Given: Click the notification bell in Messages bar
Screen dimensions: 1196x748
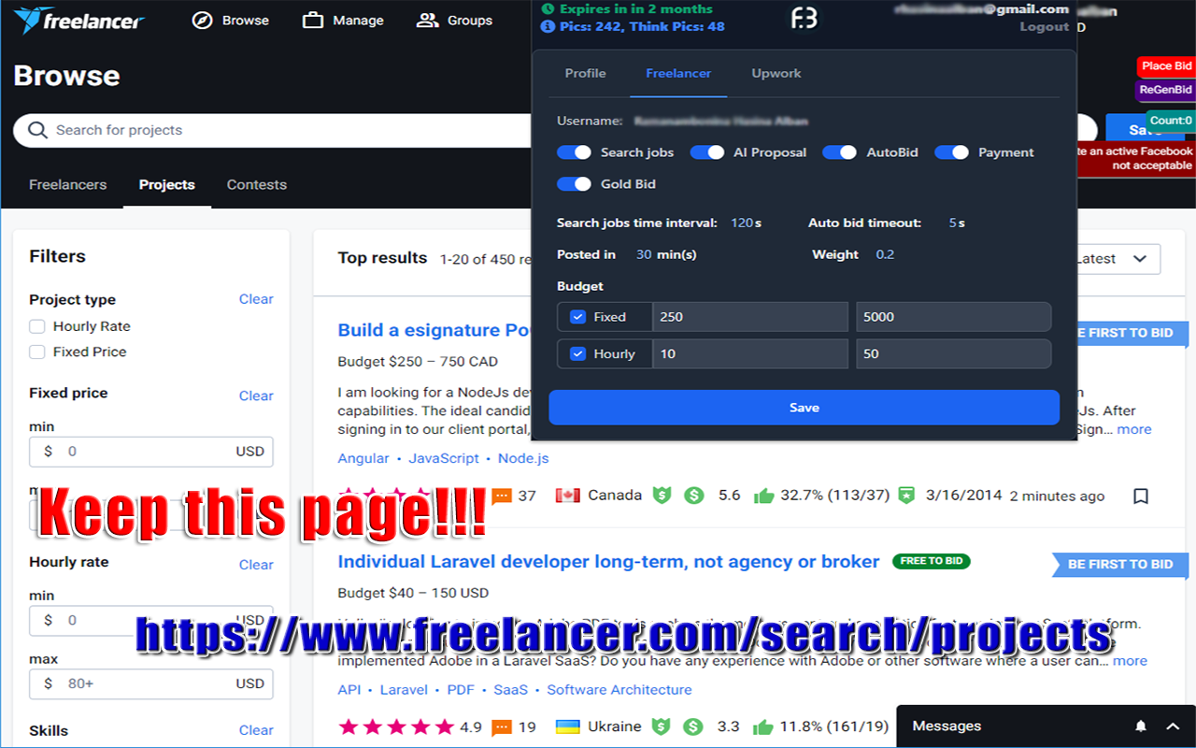Looking at the screenshot, I should (1140, 726).
